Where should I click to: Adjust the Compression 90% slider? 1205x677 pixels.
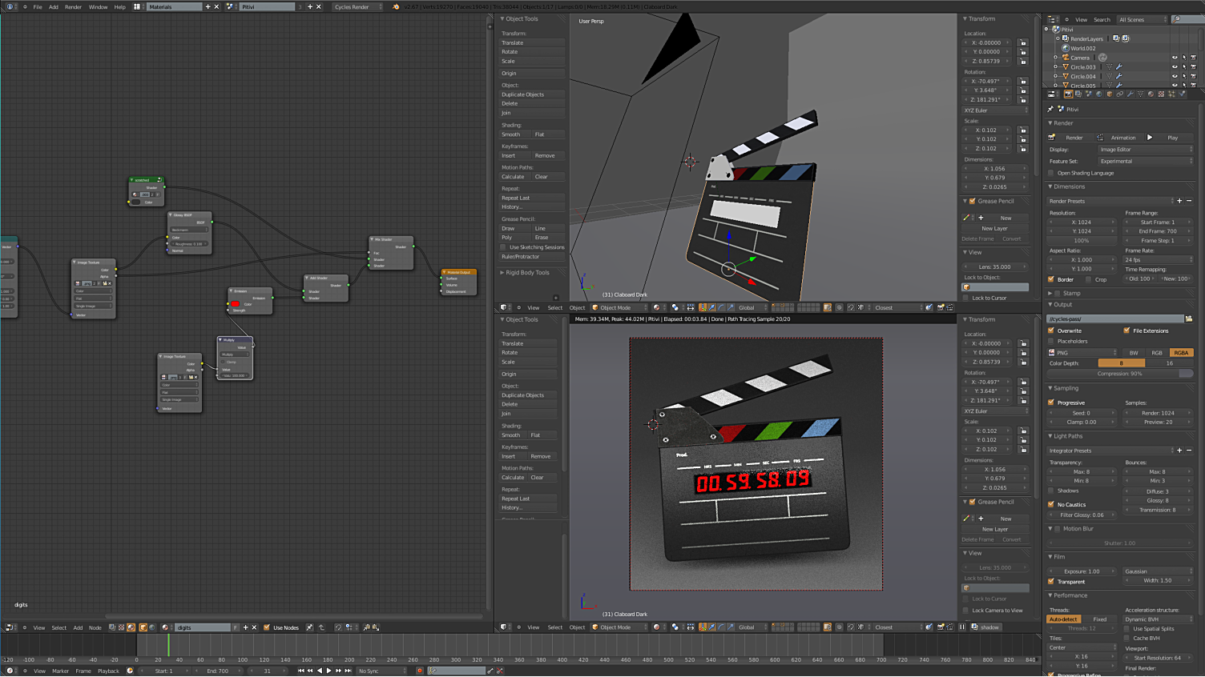[x=1120, y=374]
